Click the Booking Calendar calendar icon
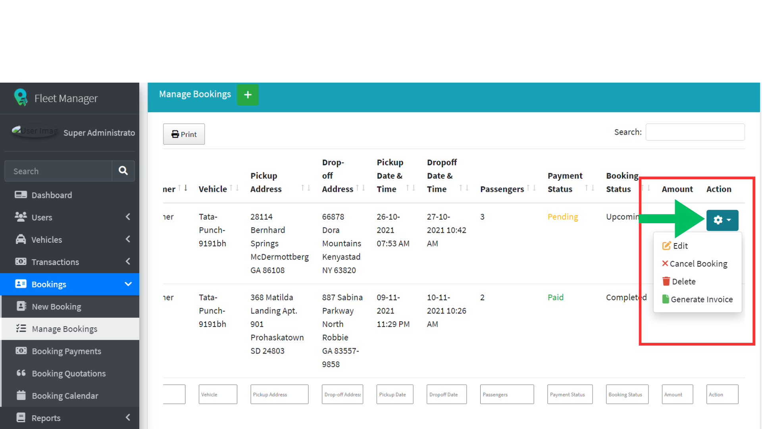Image resolution: width=762 pixels, height=429 pixels. coord(21,395)
